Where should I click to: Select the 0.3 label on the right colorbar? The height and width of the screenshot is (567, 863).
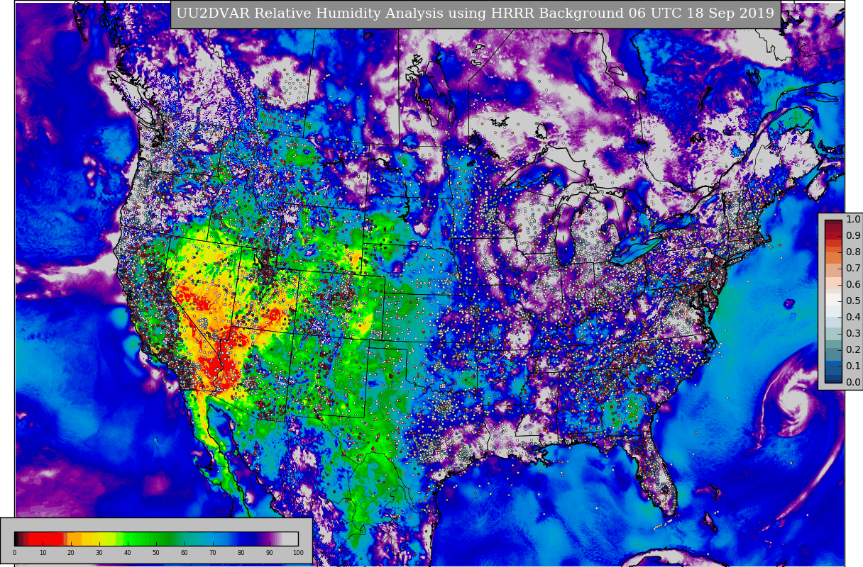853,334
